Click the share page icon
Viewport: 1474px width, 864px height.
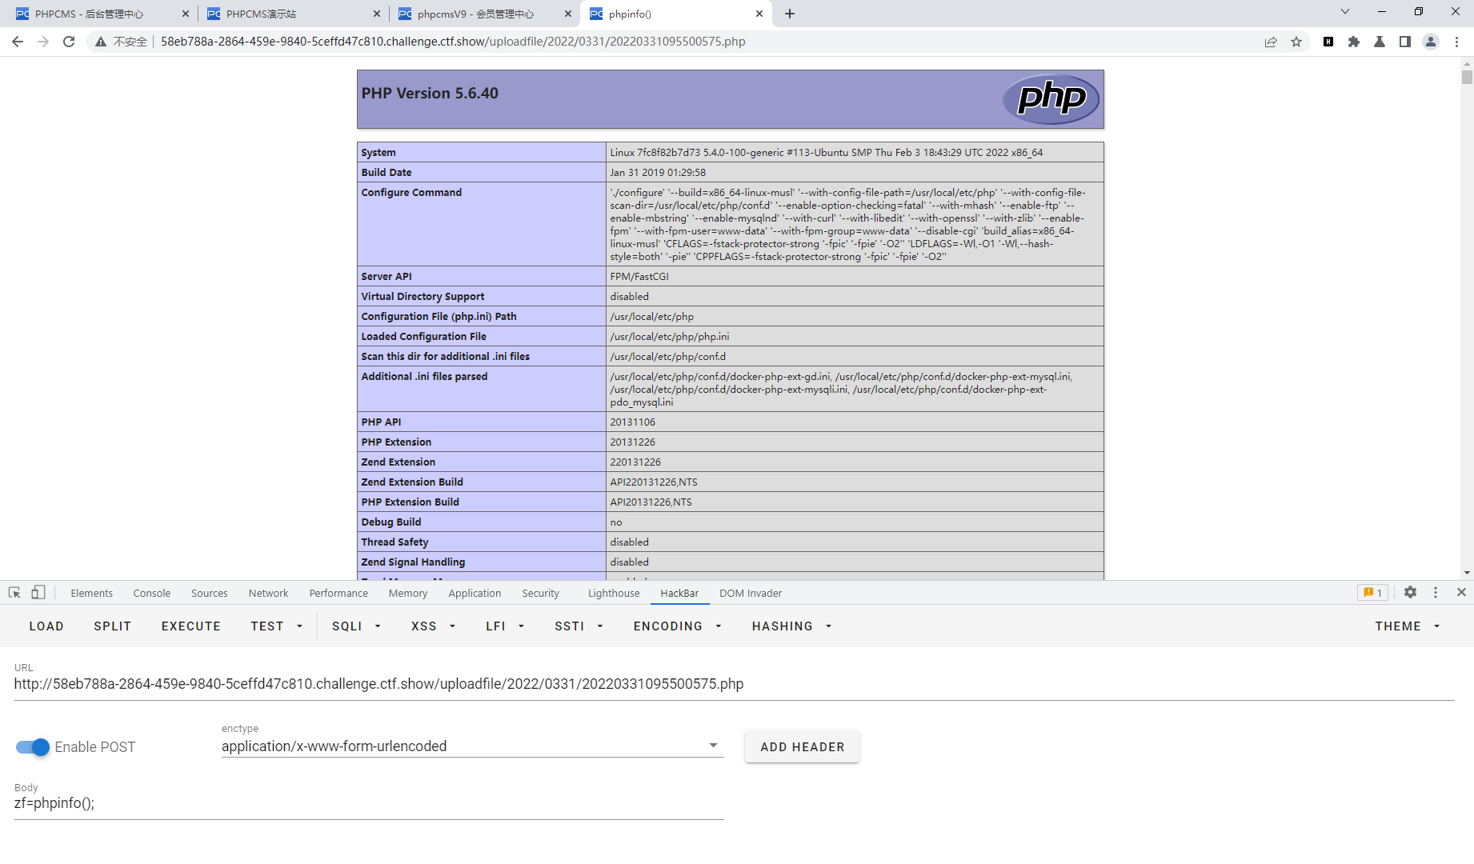click(1271, 42)
